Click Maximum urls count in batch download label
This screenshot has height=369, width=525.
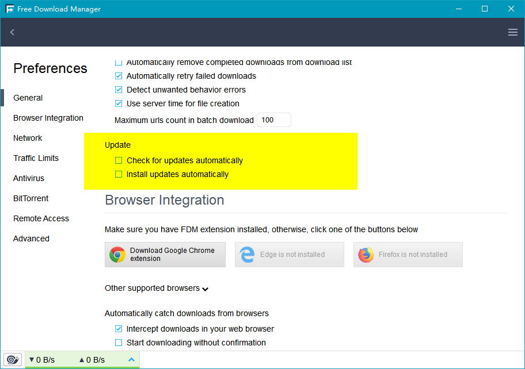pos(184,120)
